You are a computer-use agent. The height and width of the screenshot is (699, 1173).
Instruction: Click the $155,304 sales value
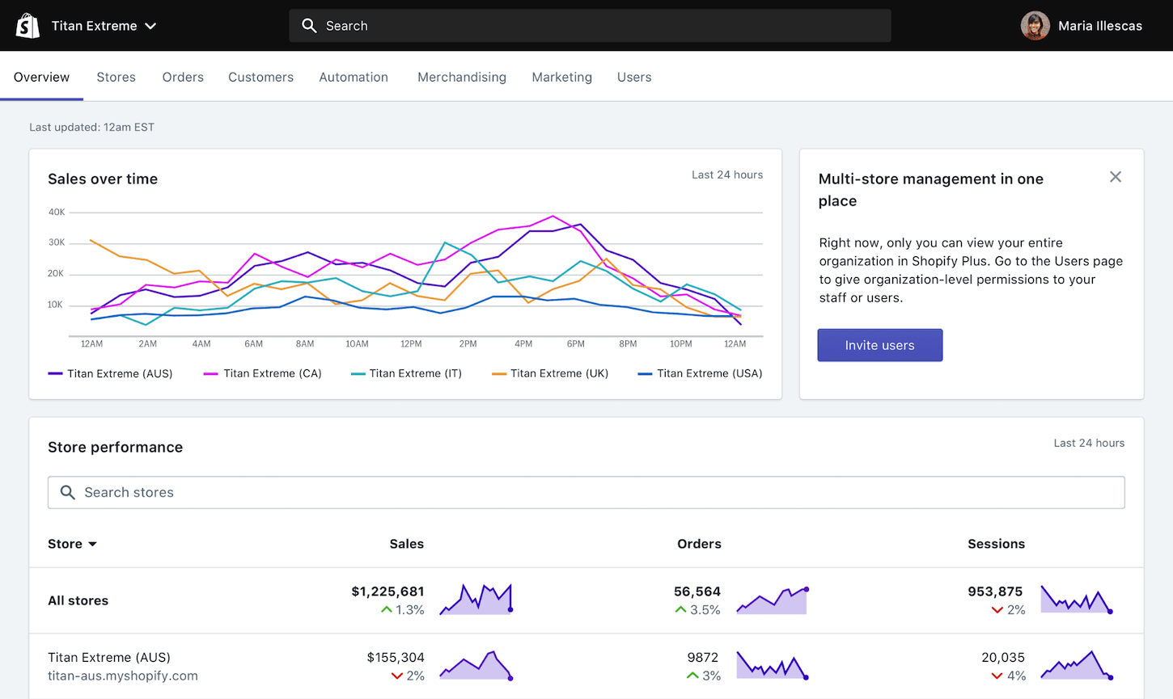tap(396, 657)
